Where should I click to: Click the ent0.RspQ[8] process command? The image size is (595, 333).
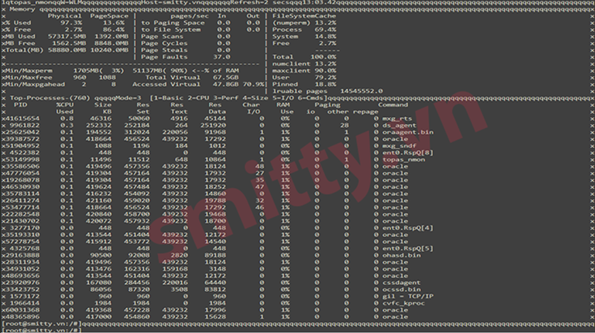(407, 153)
